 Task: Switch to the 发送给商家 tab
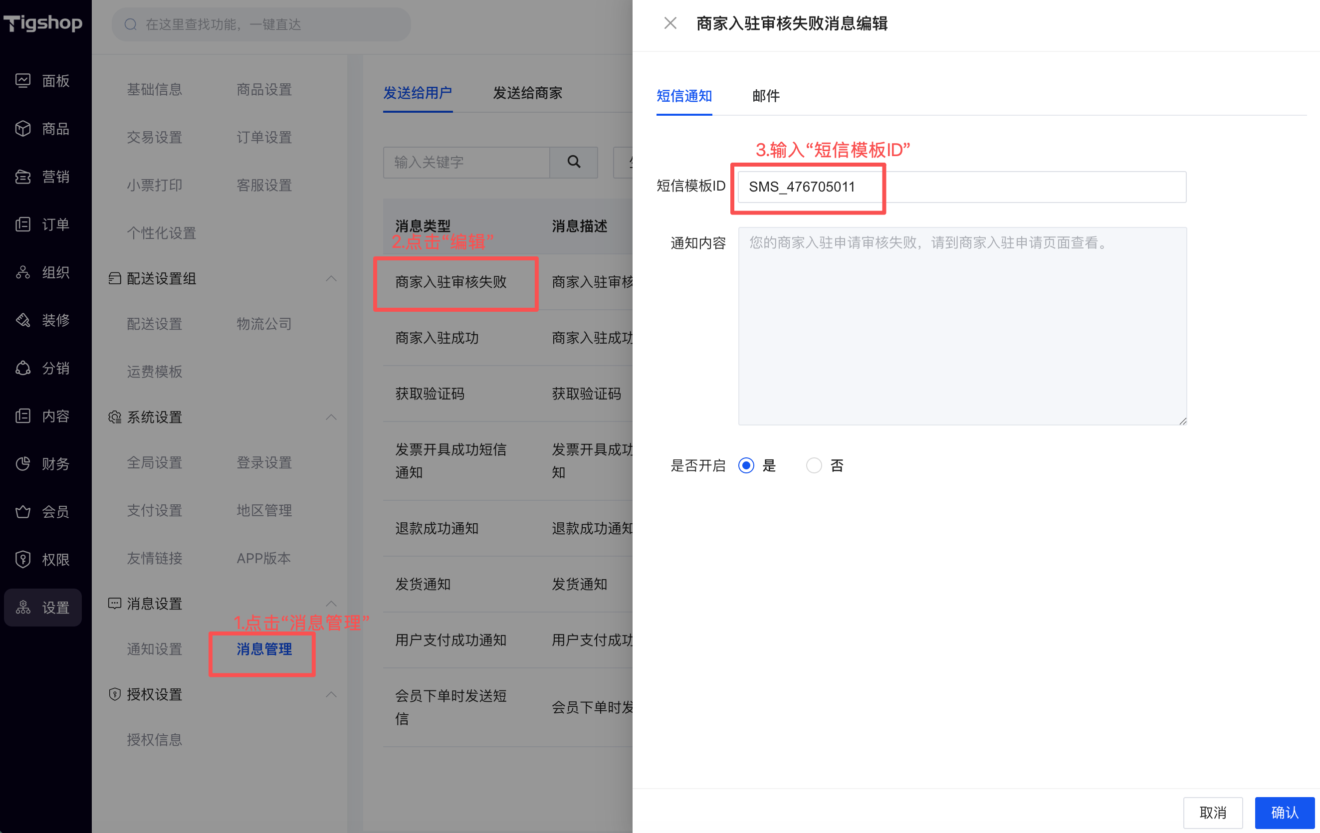click(527, 93)
